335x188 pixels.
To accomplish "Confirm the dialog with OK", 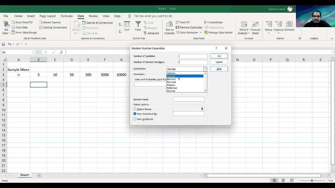I will tap(219, 56).
